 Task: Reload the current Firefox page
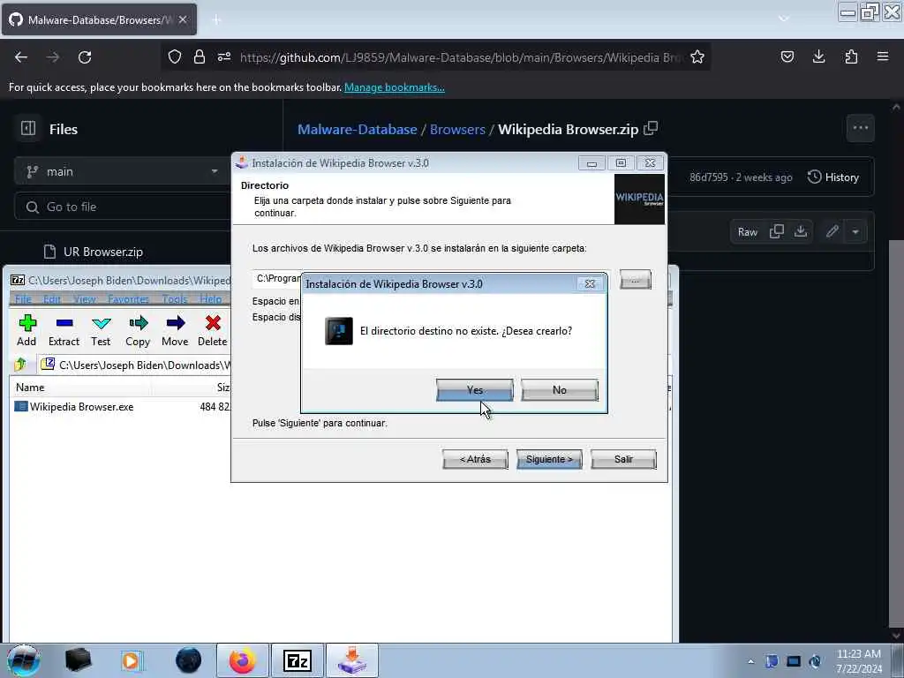85,57
